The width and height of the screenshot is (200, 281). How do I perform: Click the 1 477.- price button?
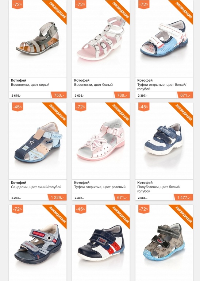pyautogui.click(x=183, y=197)
